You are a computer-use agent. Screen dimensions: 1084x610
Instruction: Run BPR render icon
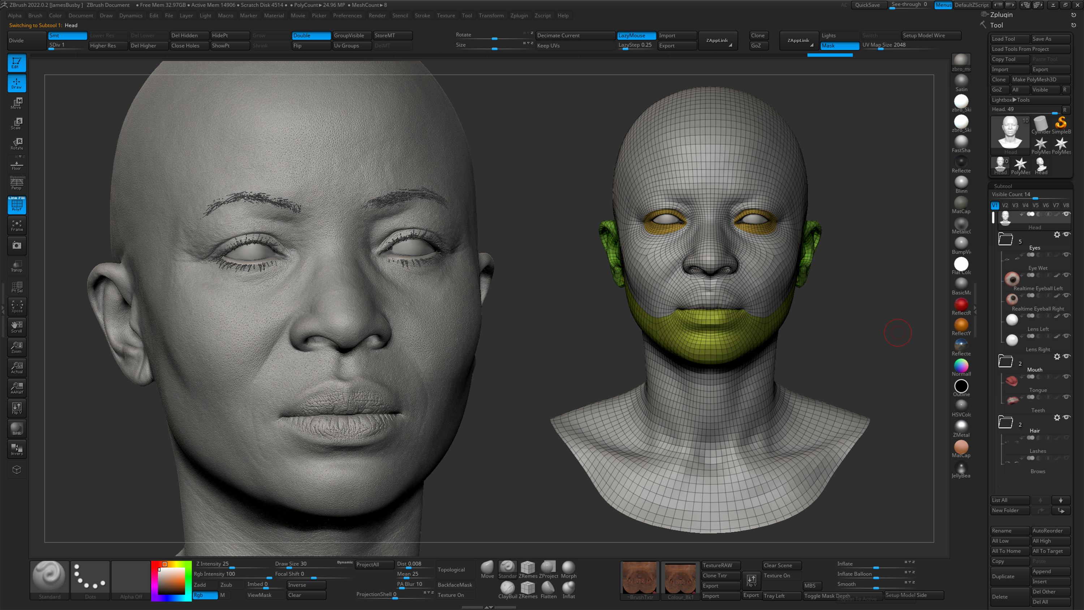(x=17, y=429)
